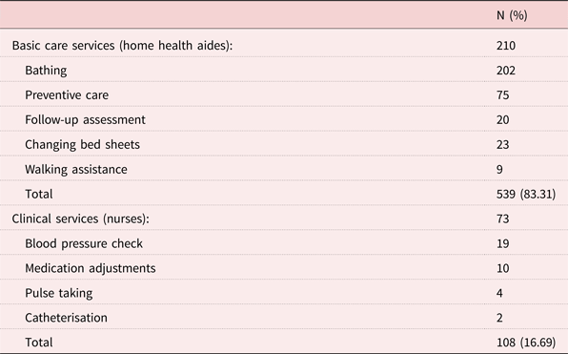The image size is (568, 354).
Task: Select the Basic care services row label
Action: coord(122,46)
